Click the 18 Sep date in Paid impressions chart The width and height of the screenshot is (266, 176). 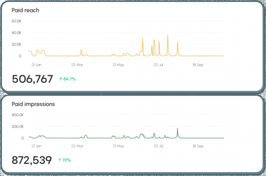point(198,146)
